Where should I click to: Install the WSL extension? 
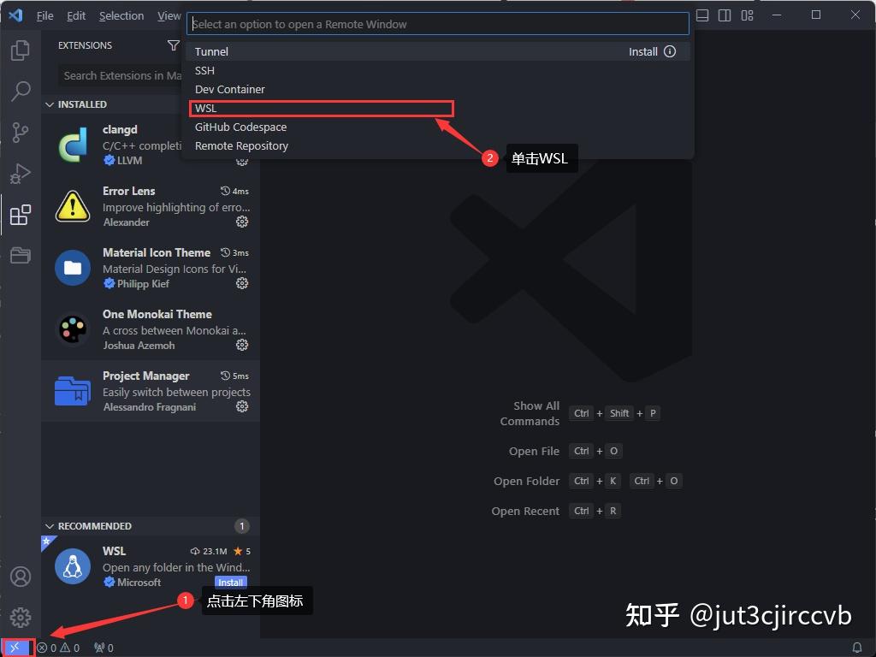click(x=230, y=583)
